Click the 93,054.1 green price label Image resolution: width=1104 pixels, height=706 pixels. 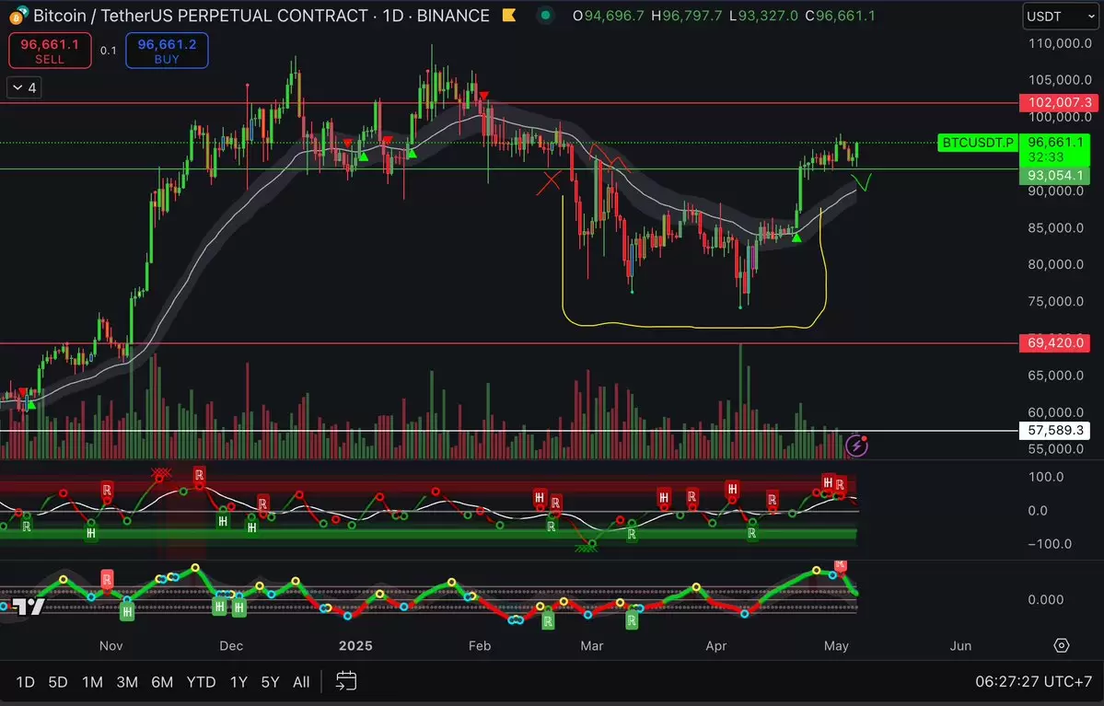click(1054, 175)
